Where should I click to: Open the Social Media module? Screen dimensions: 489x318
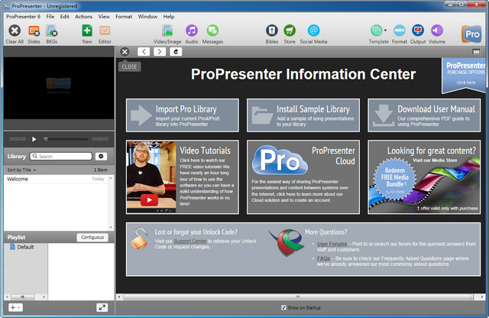tap(313, 31)
